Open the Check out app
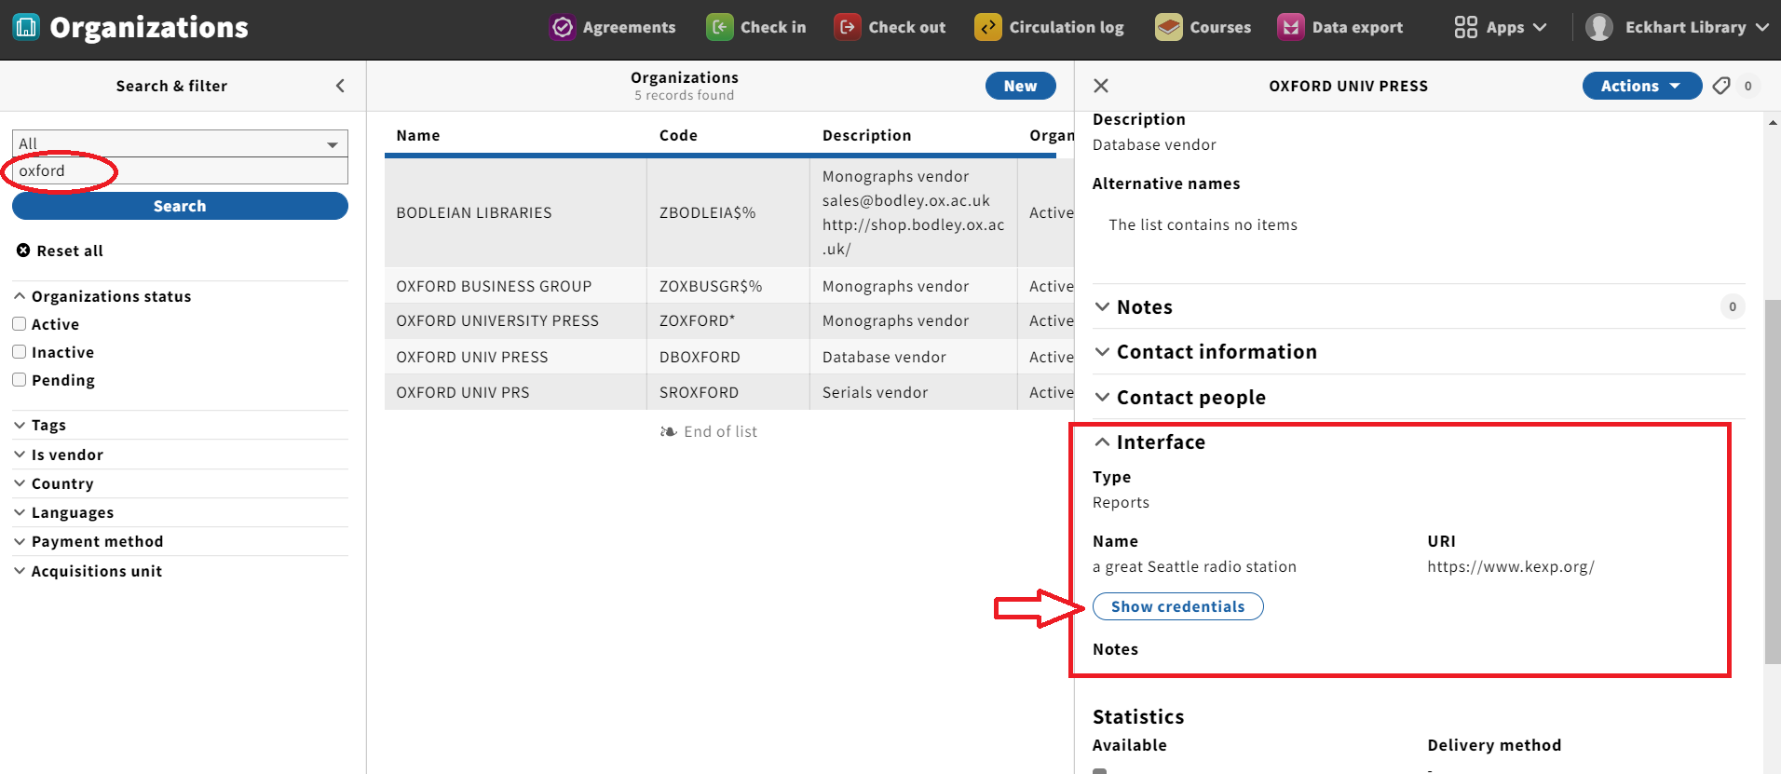 [890, 27]
